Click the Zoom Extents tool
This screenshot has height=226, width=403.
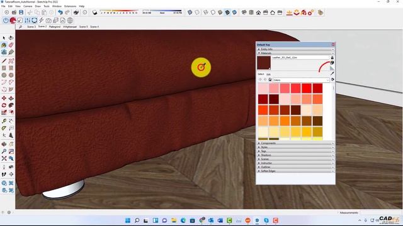[x=4, y=158]
